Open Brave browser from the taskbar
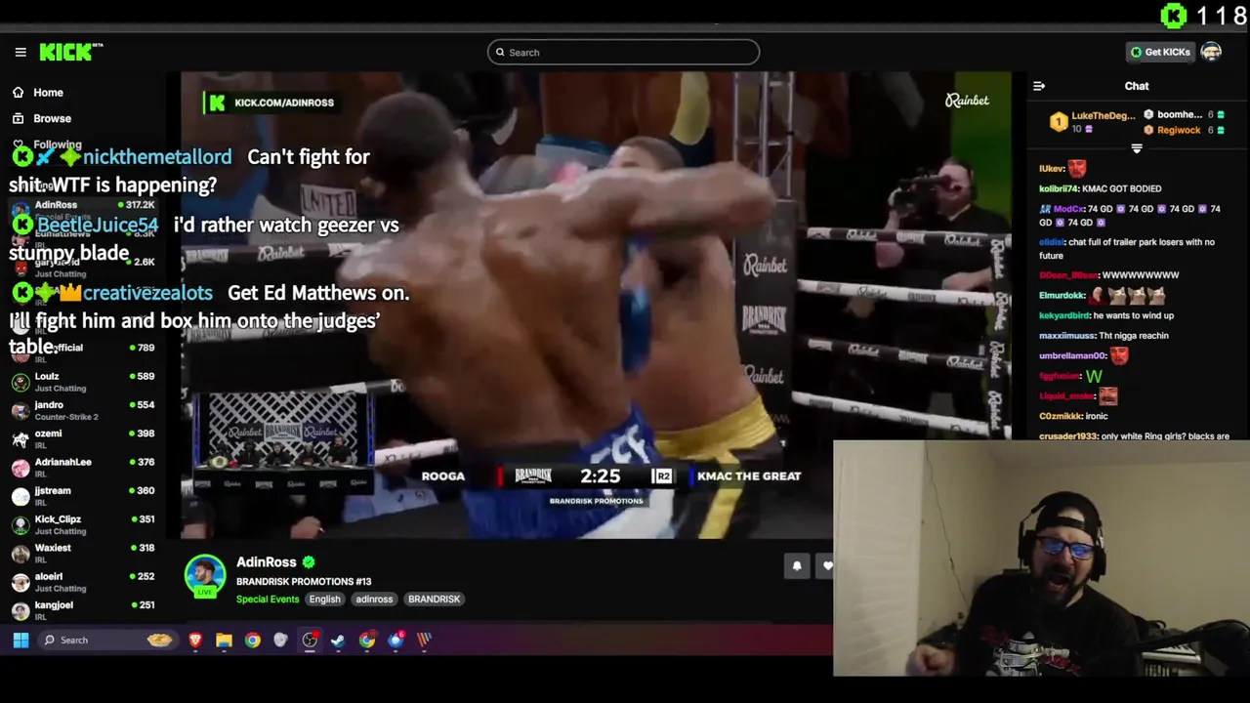Viewport: 1250px width, 703px height. (195, 641)
